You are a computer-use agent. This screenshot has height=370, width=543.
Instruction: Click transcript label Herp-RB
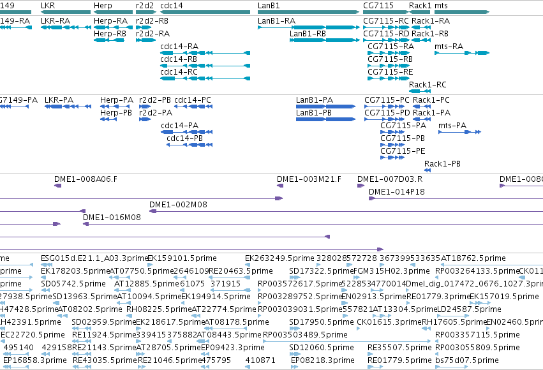(110, 34)
